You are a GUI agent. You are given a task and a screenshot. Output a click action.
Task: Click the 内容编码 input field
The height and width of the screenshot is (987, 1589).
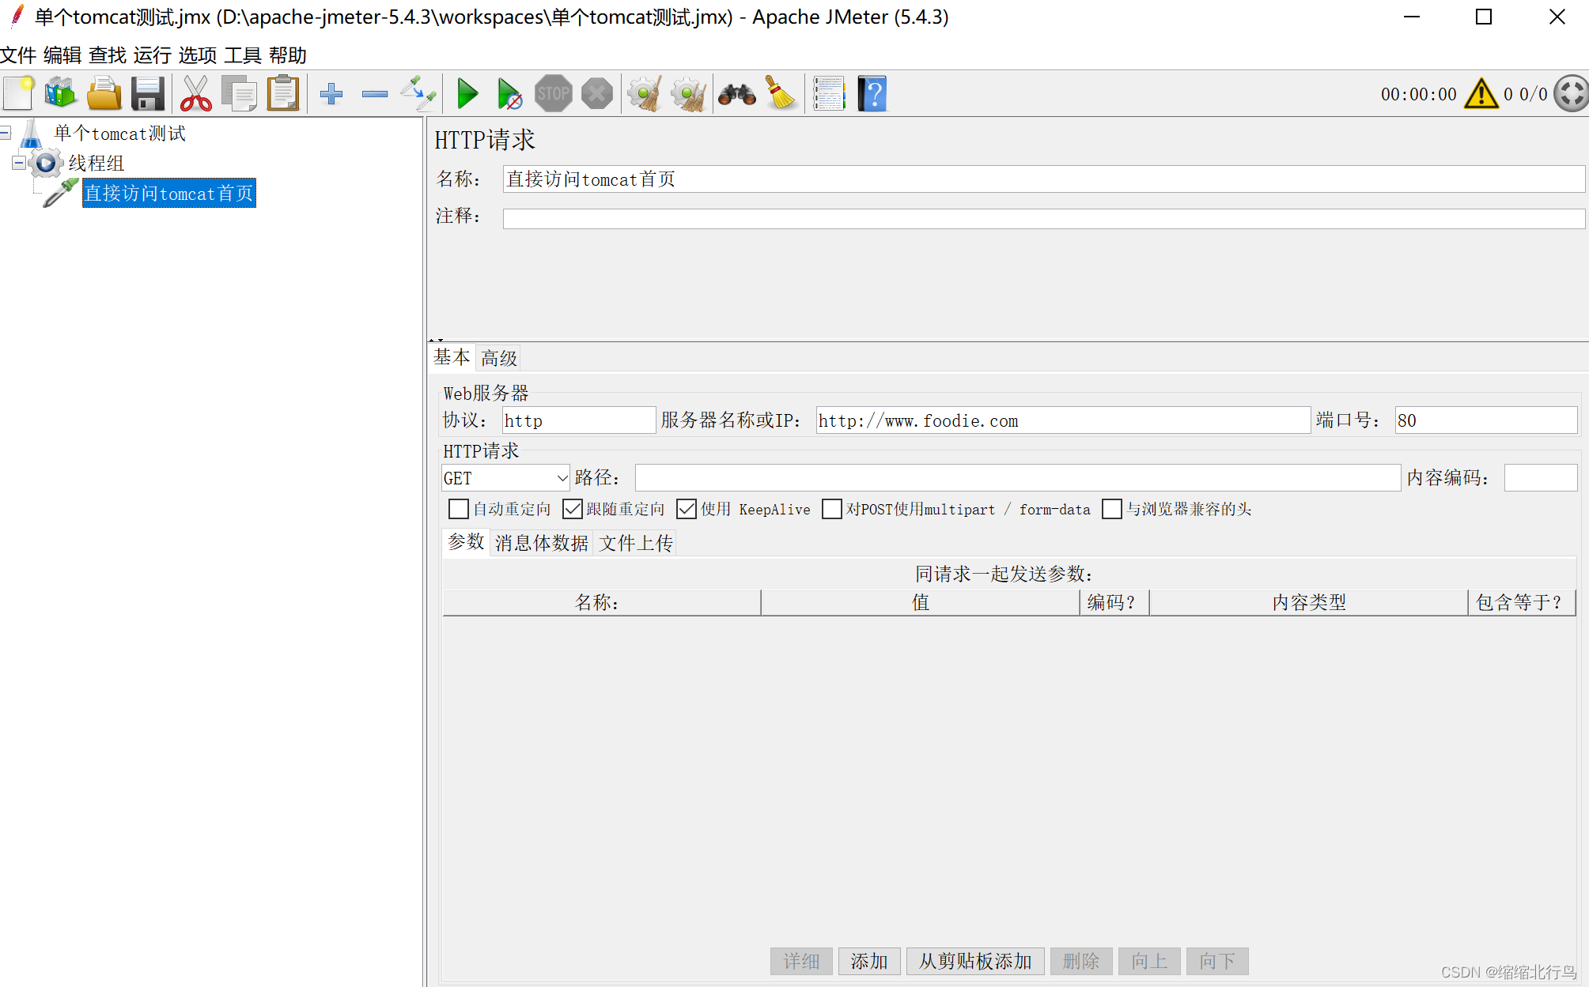pos(1541,478)
